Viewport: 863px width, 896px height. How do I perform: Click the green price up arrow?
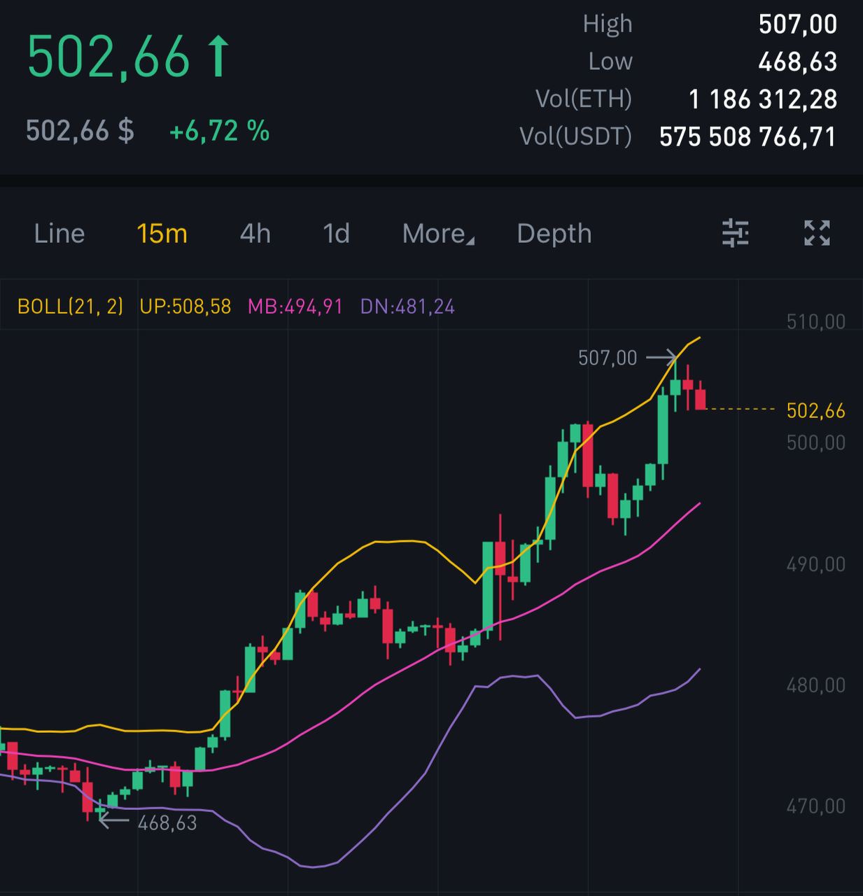tap(218, 57)
